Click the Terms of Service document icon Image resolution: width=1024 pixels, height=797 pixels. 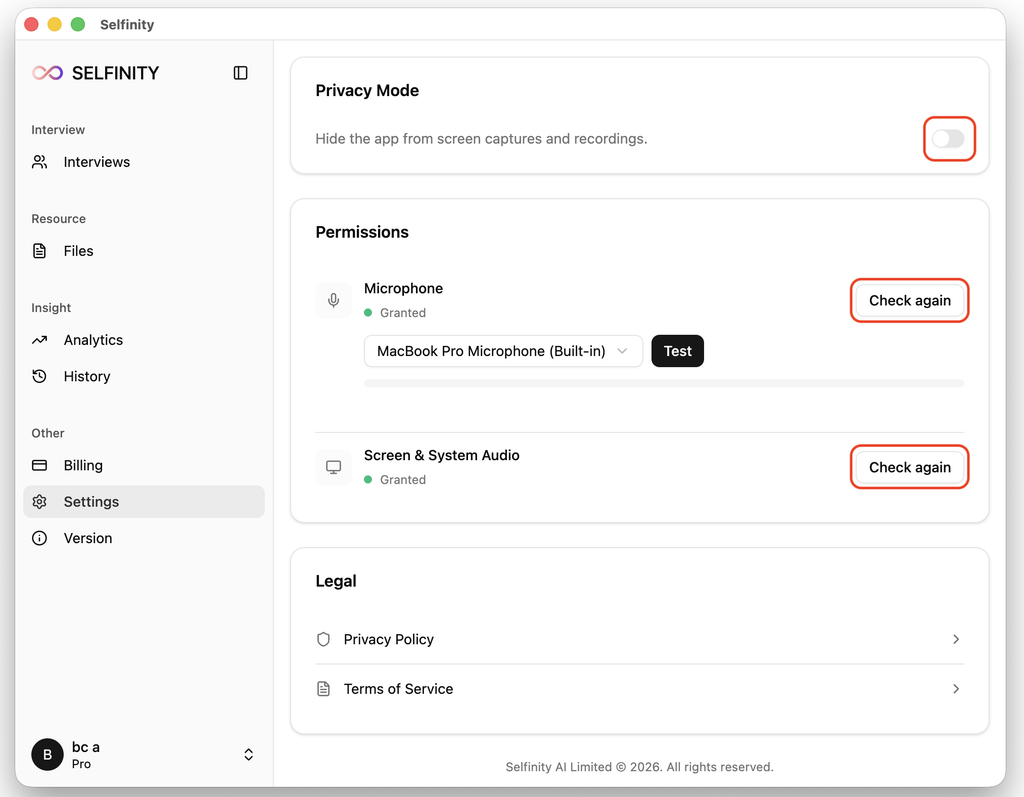point(323,689)
